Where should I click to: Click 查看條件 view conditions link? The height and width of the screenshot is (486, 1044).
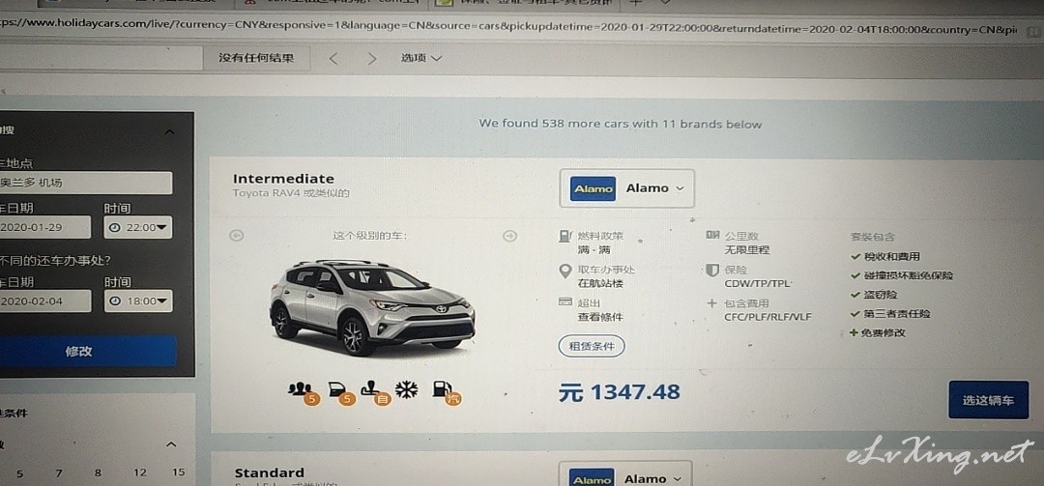pyautogui.click(x=600, y=317)
